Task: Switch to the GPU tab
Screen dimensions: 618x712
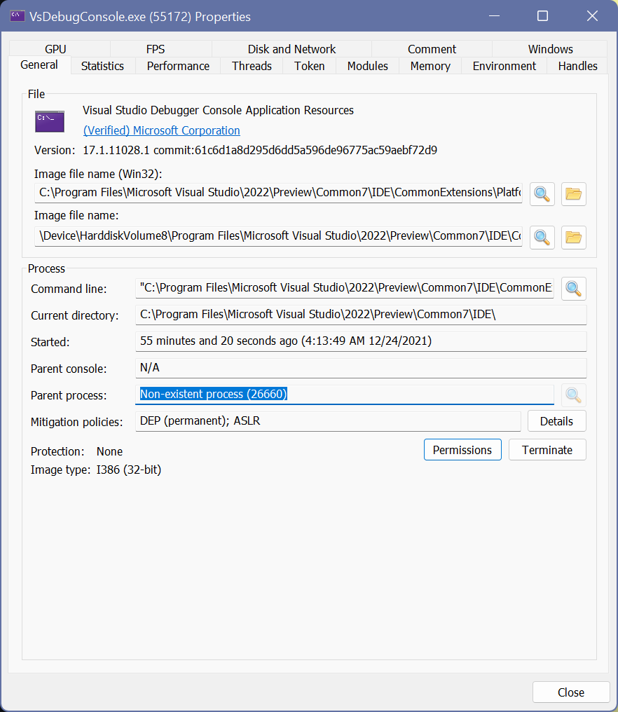Action: (x=55, y=49)
